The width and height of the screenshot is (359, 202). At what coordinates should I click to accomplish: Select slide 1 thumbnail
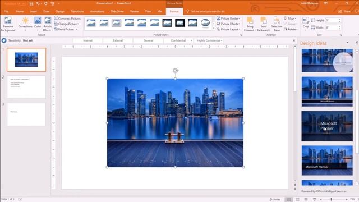pyautogui.click(x=26, y=59)
